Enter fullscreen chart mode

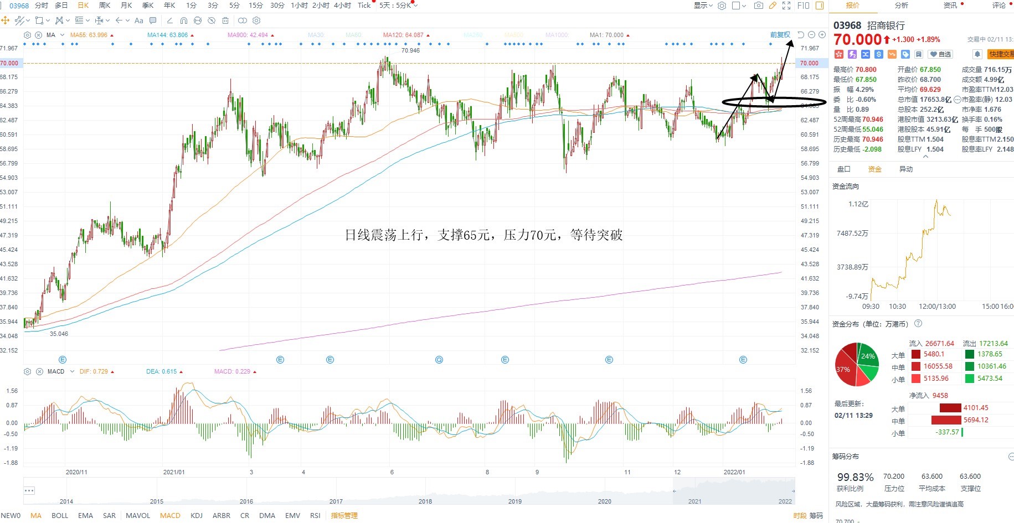point(786,6)
